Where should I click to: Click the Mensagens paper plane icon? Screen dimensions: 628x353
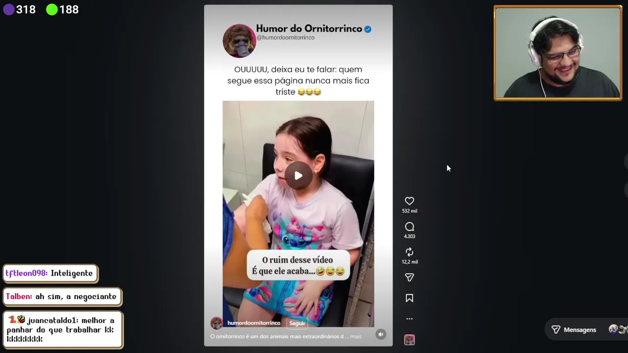(556, 330)
